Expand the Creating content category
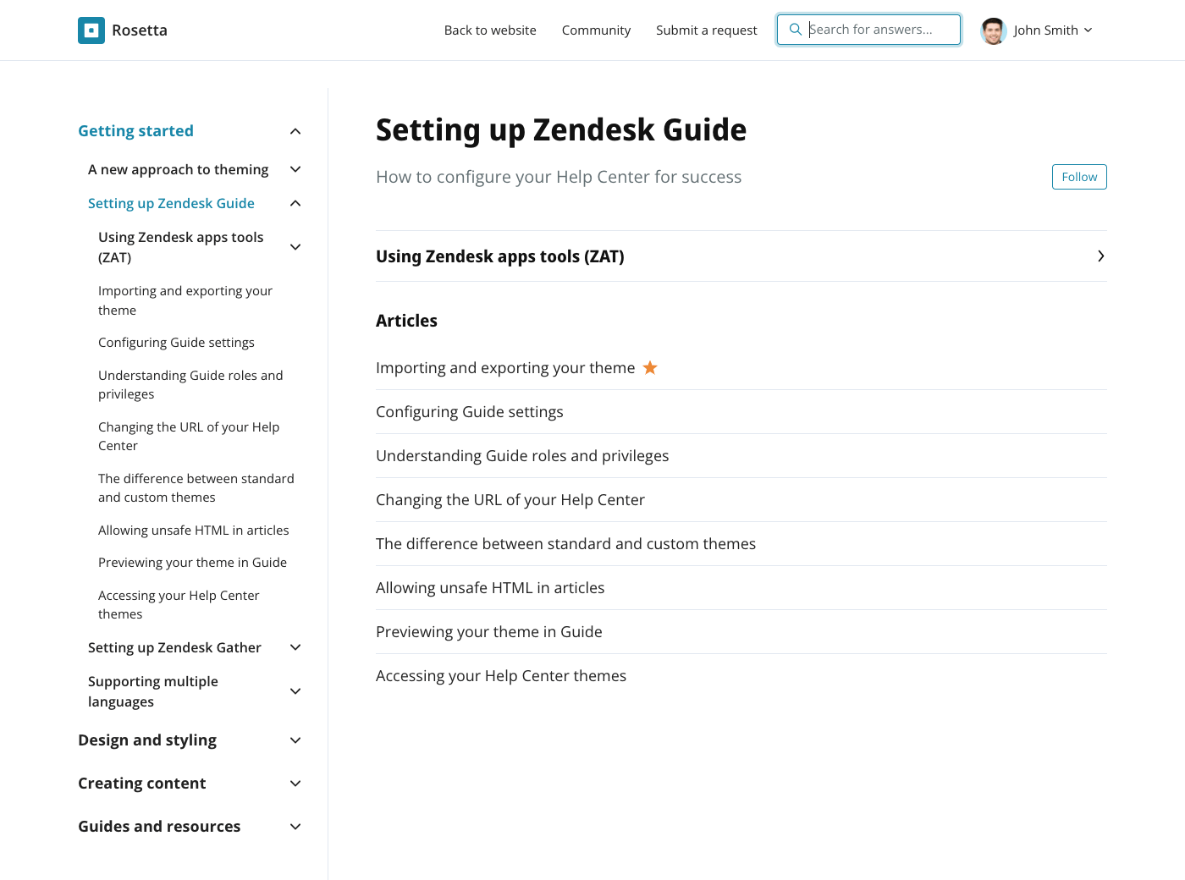Image resolution: width=1185 pixels, height=880 pixels. coord(295,784)
